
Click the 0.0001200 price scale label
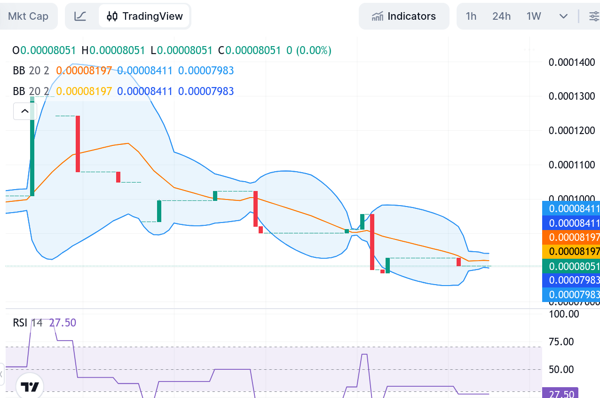[572, 130]
